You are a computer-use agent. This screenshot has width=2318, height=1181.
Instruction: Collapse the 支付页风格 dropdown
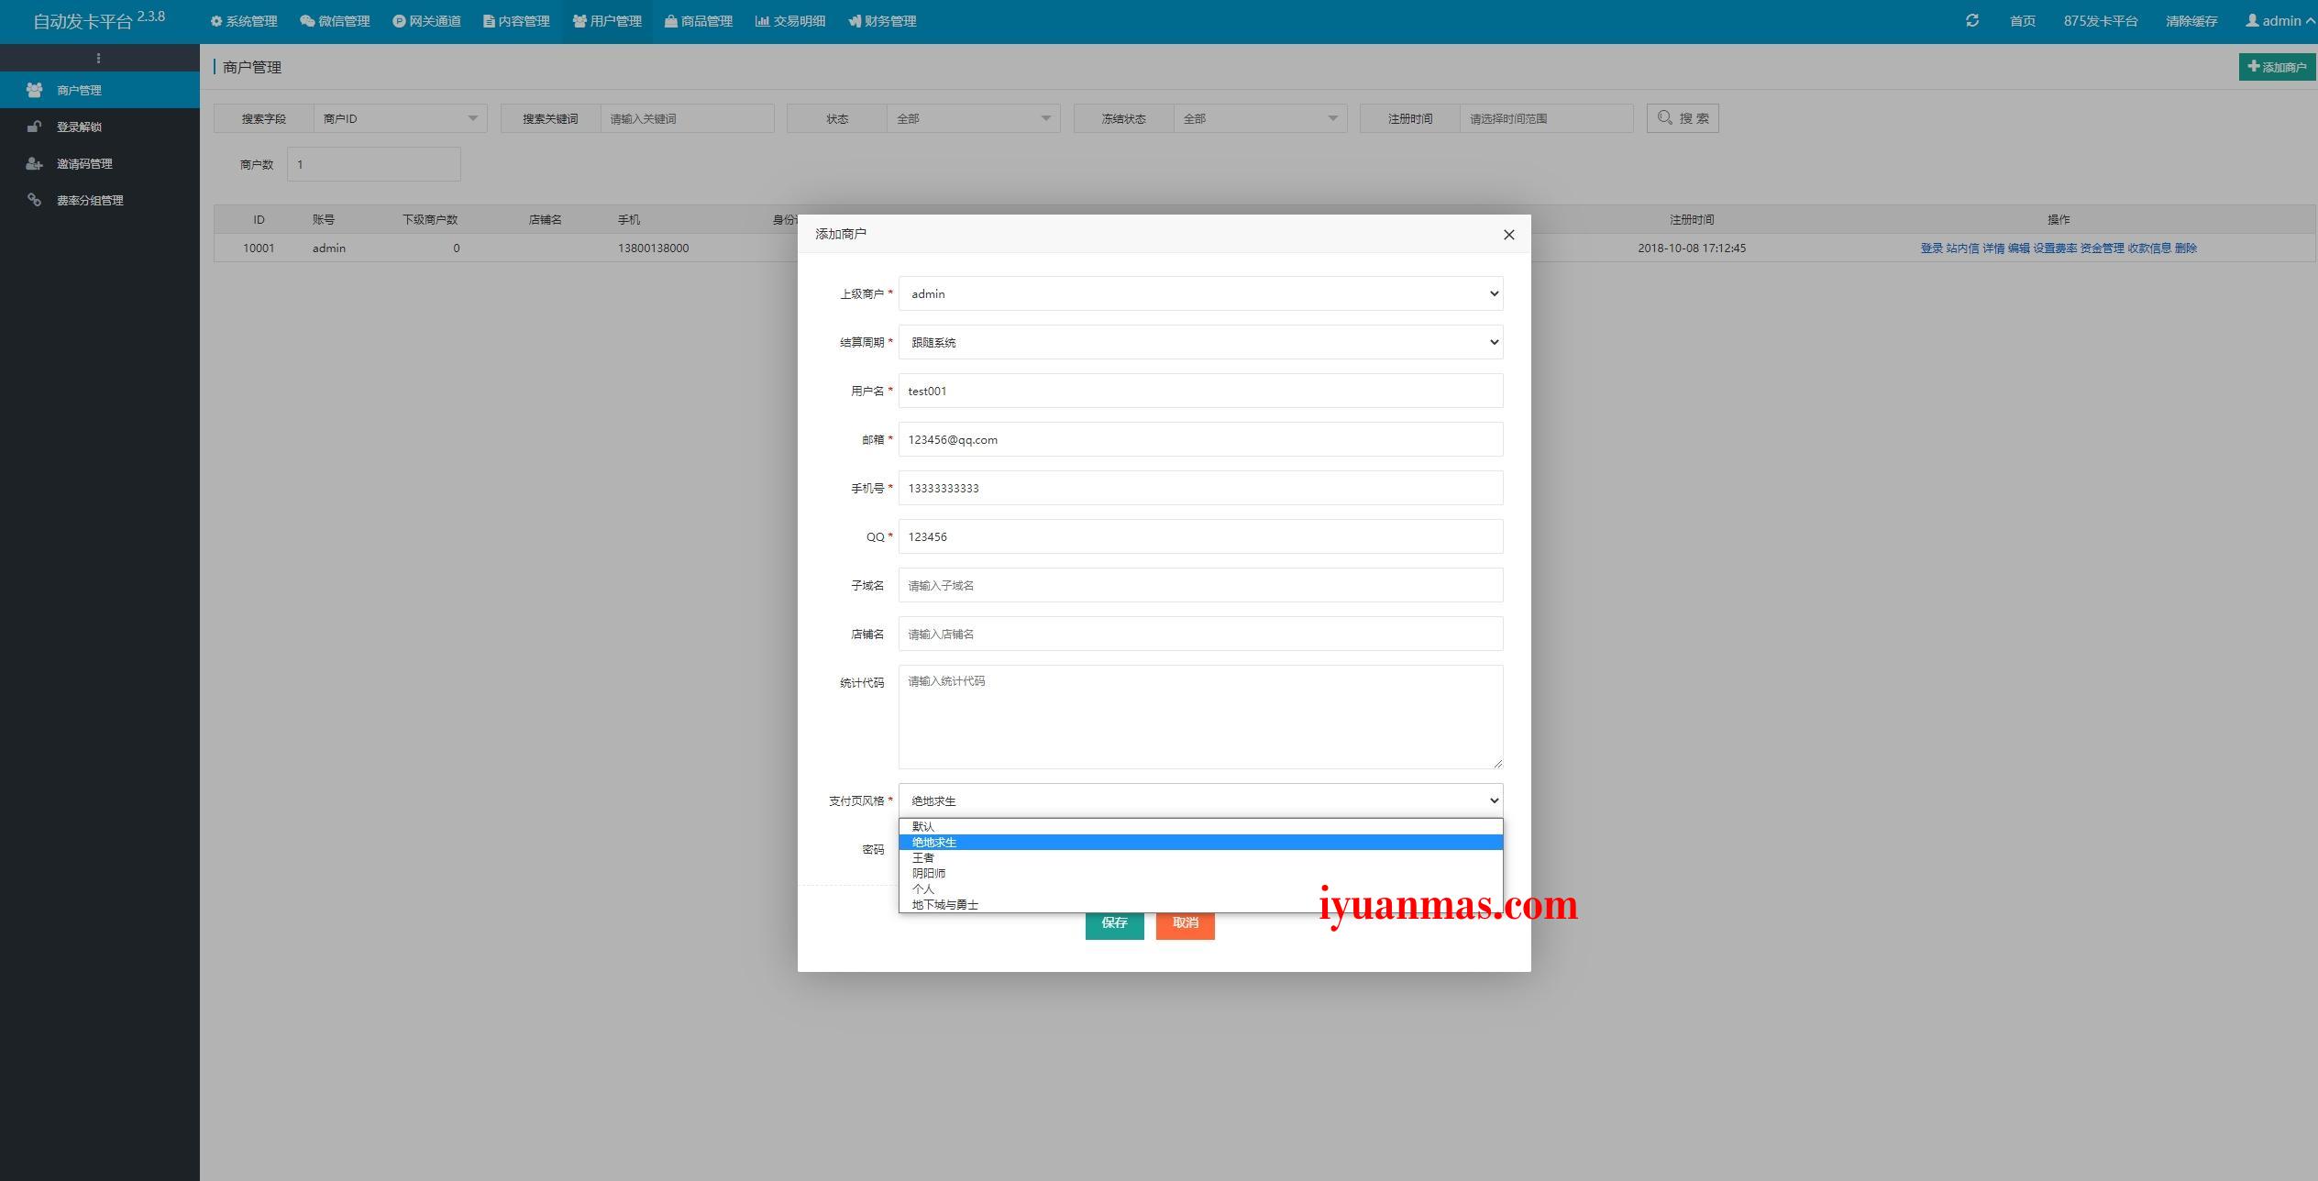tap(1200, 800)
